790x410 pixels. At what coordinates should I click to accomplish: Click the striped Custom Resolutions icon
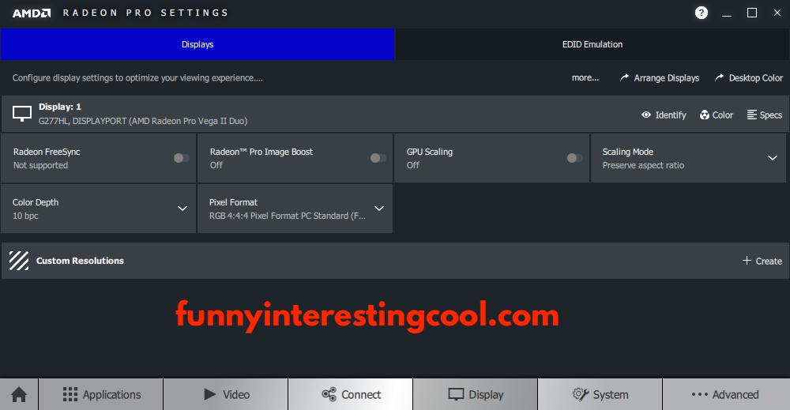(x=19, y=261)
